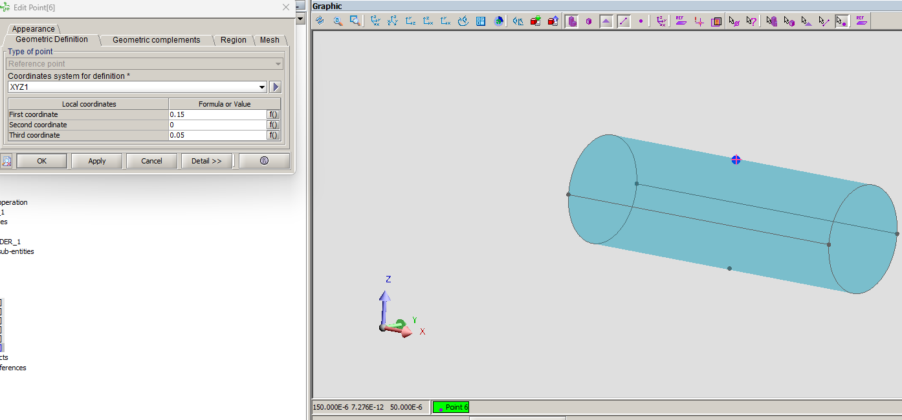Click the blue arrow next to XYZ1
The height and width of the screenshot is (420, 902).
click(x=275, y=87)
